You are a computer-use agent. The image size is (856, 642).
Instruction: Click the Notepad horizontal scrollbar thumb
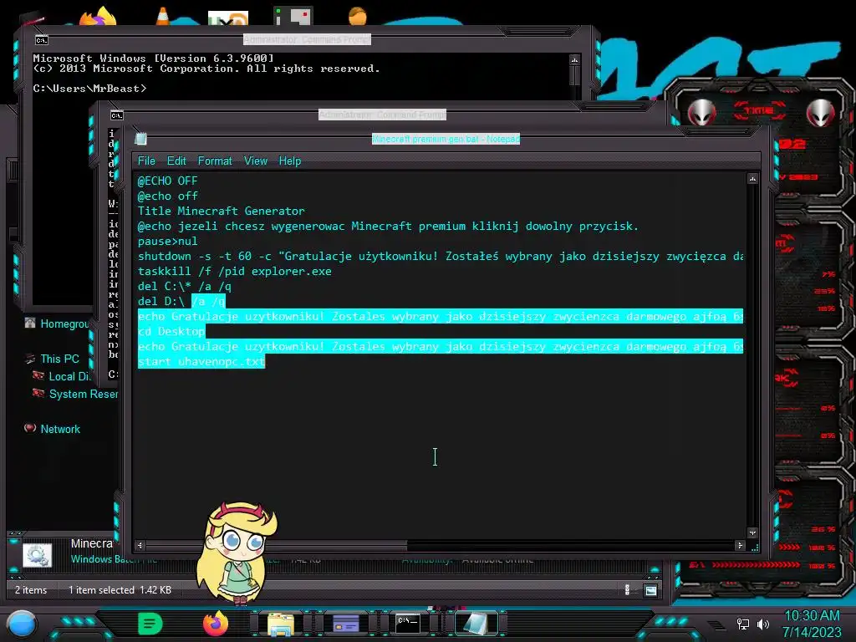tap(276, 545)
